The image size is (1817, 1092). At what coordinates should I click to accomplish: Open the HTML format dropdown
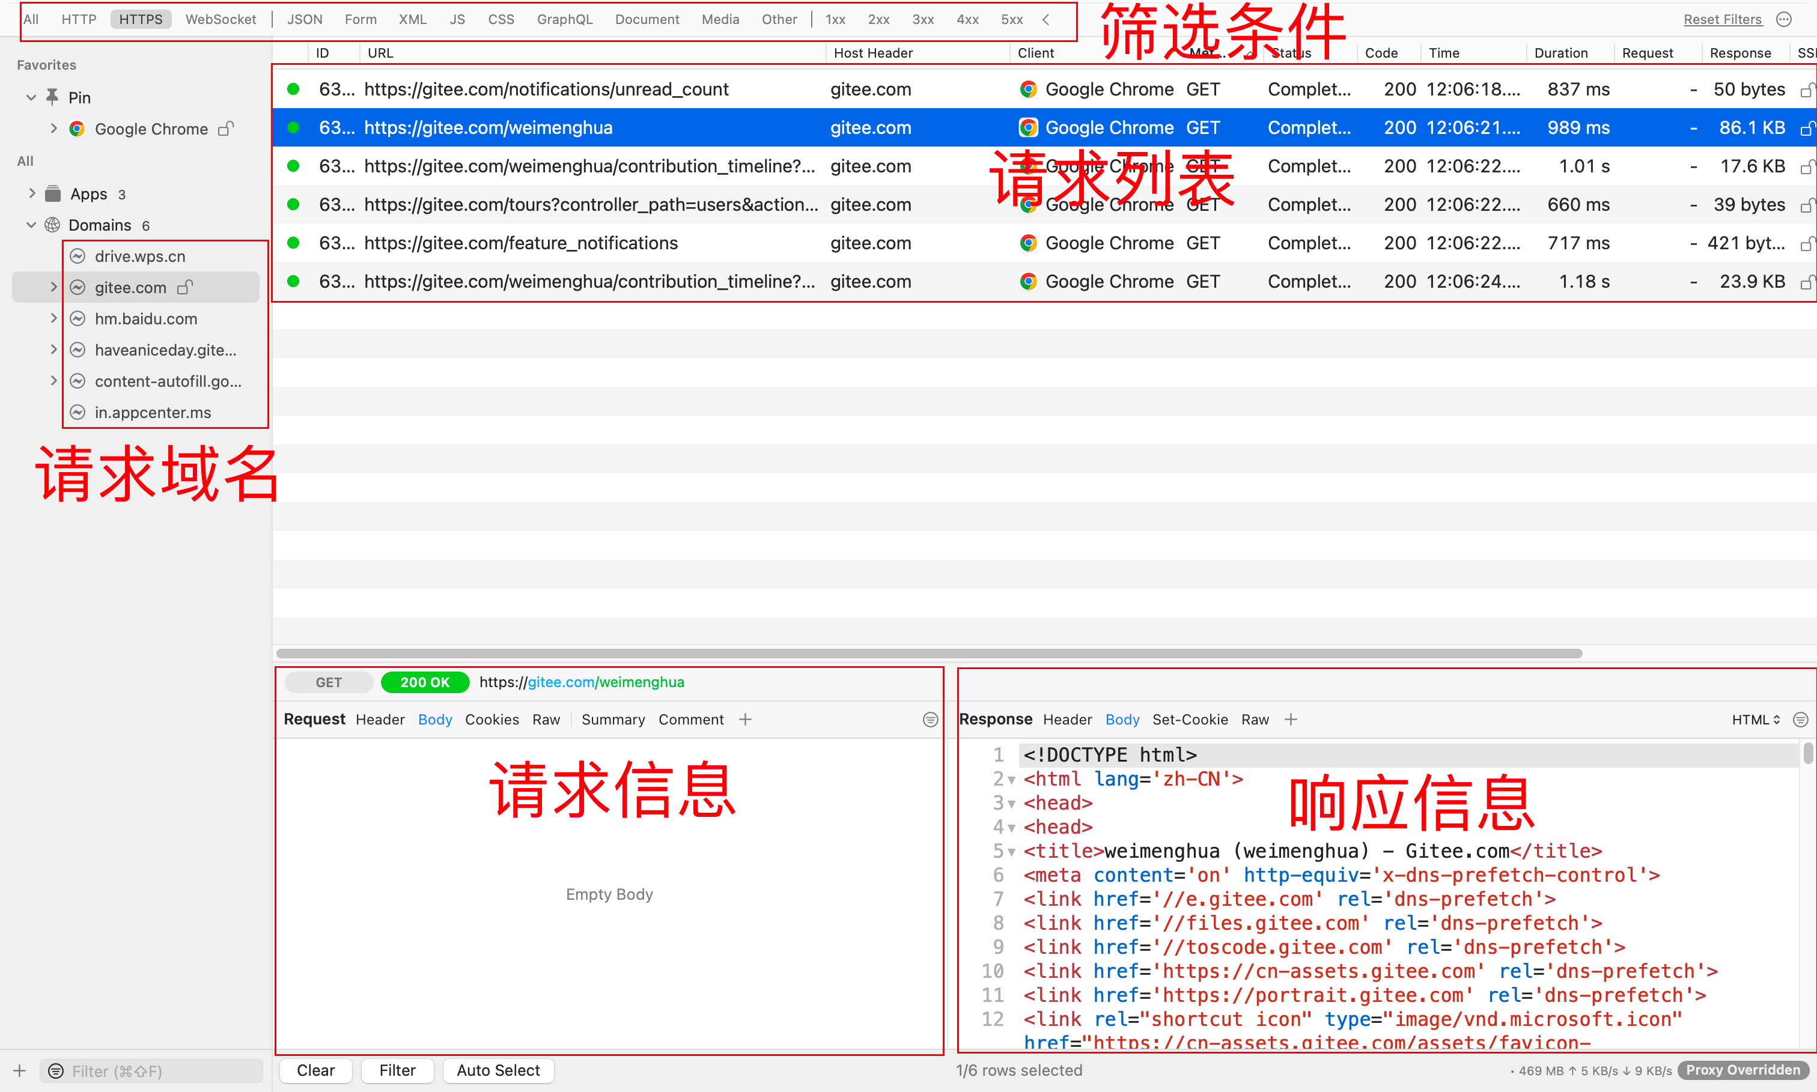point(1756,720)
